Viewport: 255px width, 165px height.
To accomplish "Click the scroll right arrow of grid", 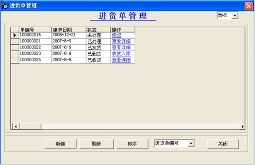I will pyautogui.click(x=242, y=126).
